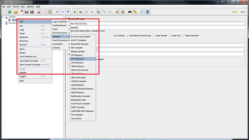
Task: Start the test with green play icon
Action: pos(75,12)
